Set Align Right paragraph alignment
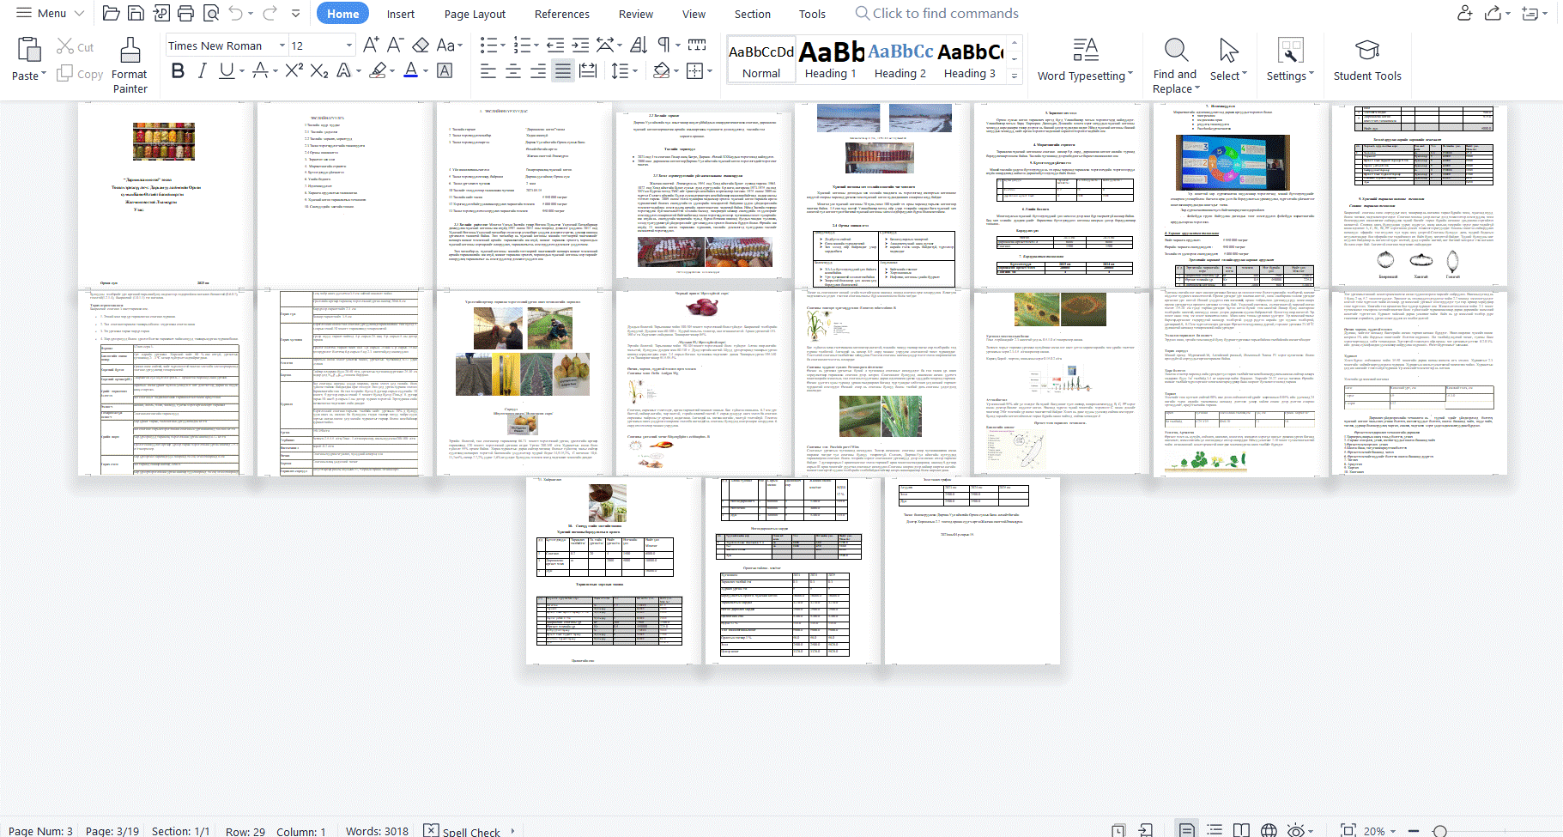The height and width of the screenshot is (837, 1563). click(x=537, y=70)
